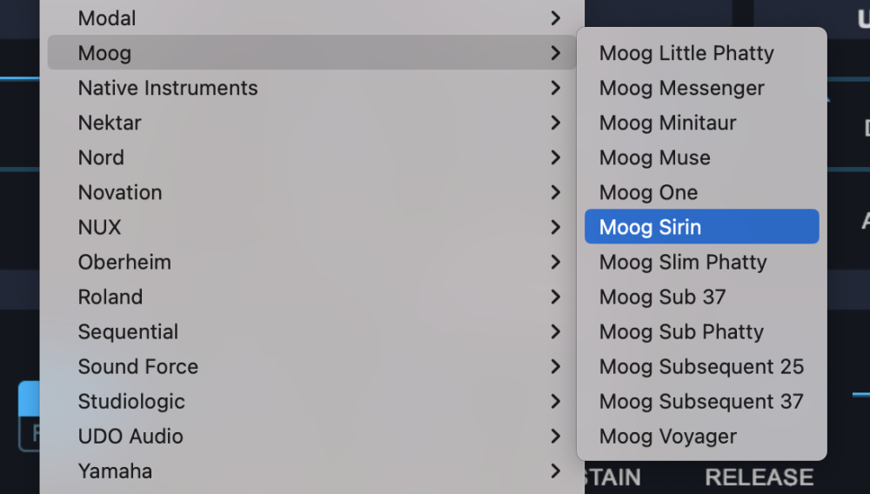Select Moog Slim Phatty
The width and height of the screenshot is (870, 494).
pos(682,262)
